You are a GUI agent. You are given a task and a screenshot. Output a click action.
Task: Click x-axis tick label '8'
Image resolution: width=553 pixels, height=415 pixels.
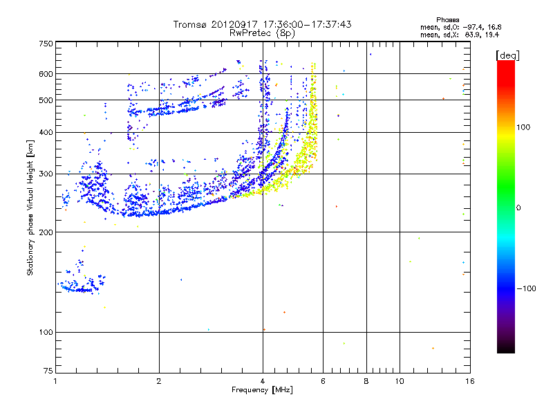366,381
